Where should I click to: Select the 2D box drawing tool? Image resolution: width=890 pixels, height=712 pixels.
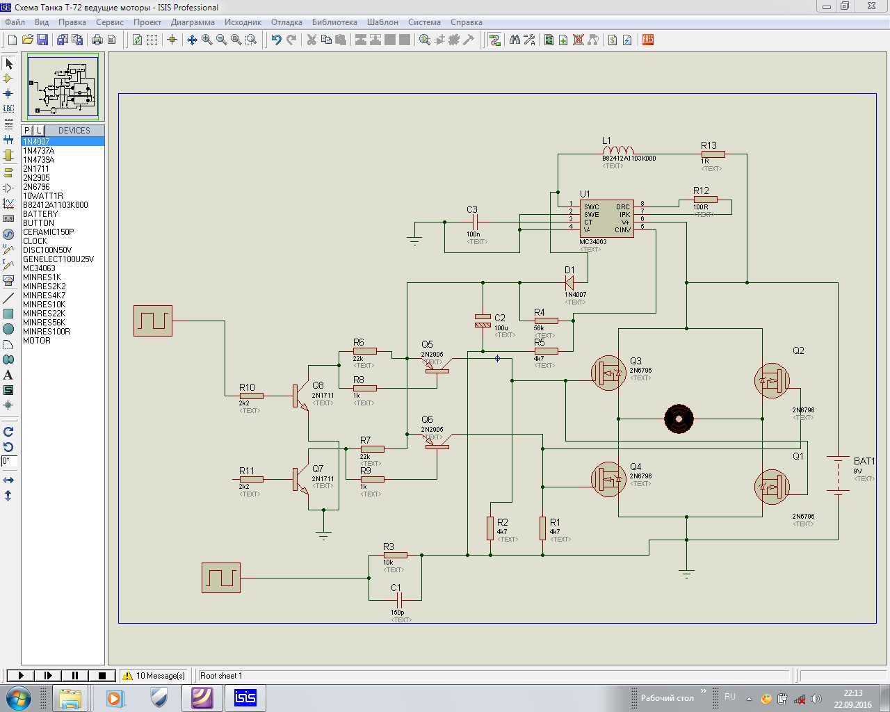click(x=8, y=314)
